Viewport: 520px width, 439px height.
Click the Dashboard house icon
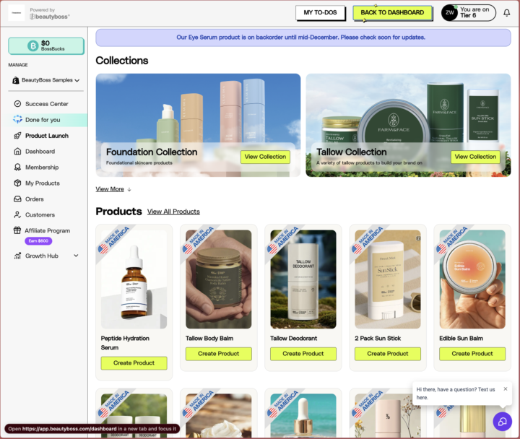point(17,151)
